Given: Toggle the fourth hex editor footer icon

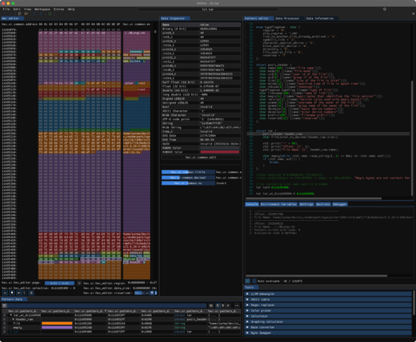Looking at the screenshot, I should [24, 293].
